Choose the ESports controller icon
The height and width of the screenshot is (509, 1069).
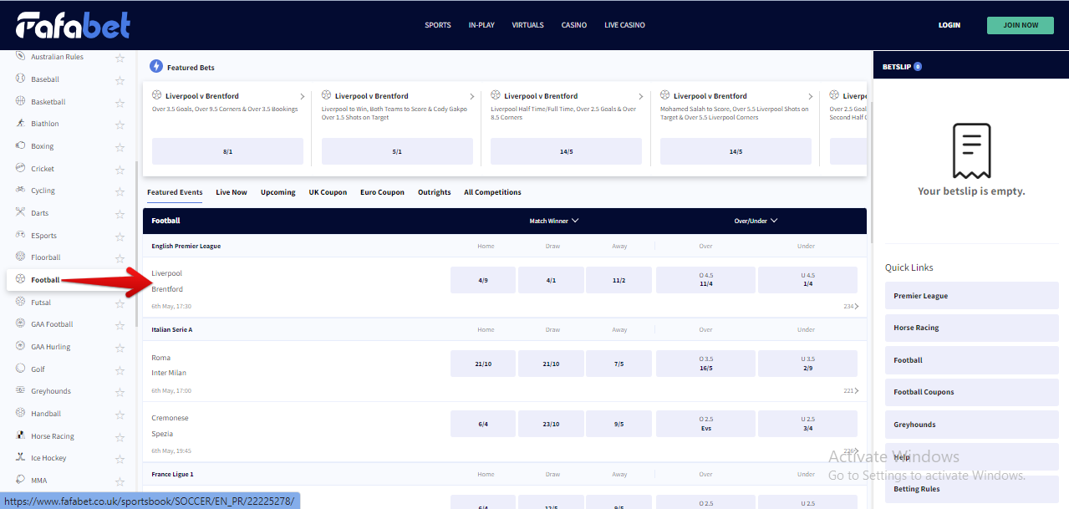(x=20, y=236)
